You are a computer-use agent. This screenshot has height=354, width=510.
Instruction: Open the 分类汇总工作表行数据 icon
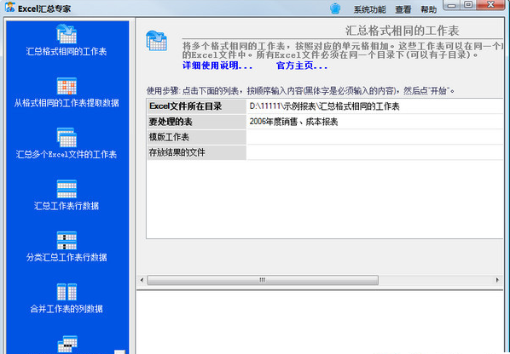coord(67,241)
